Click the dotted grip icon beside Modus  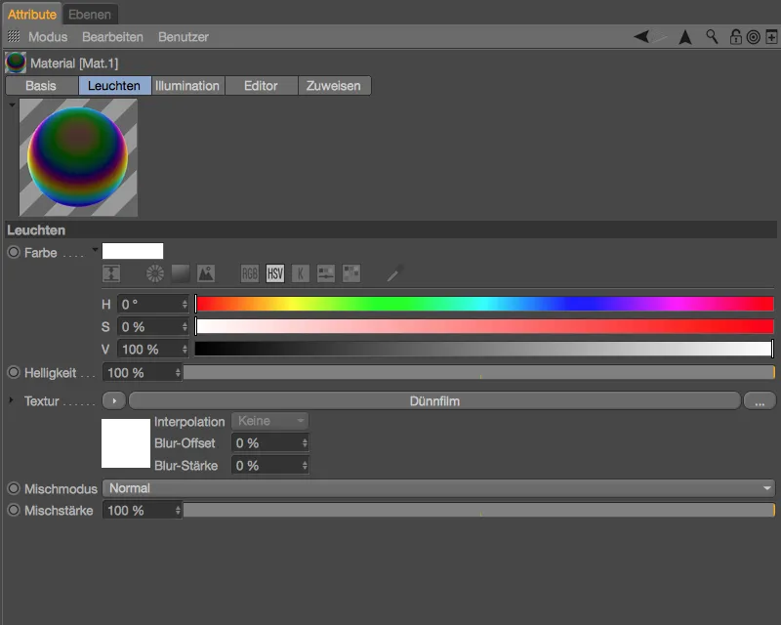(14, 36)
